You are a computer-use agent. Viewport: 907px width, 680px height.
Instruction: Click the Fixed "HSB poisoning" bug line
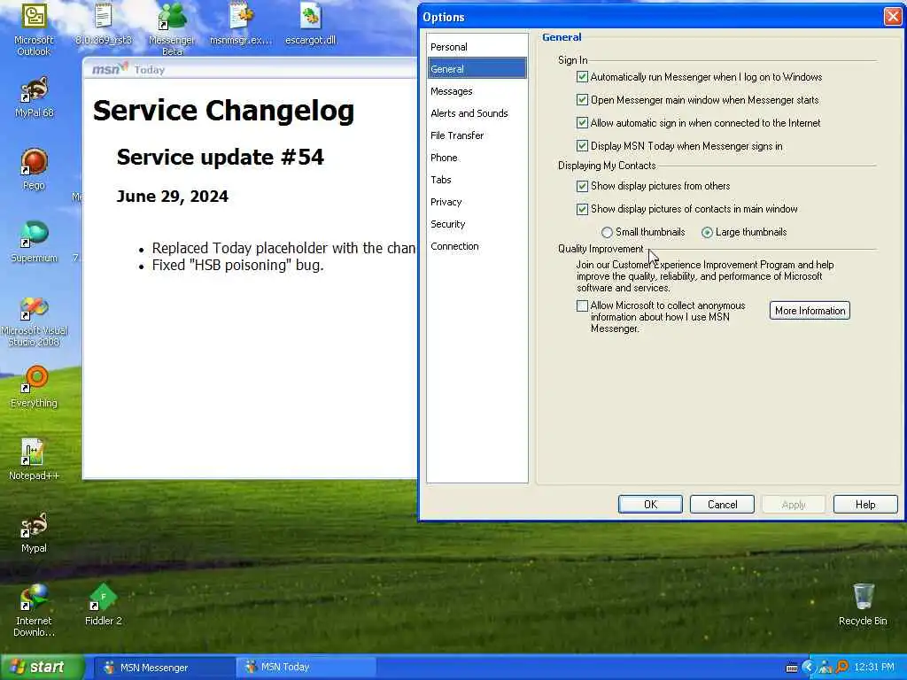pyautogui.click(x=237, y=265)
